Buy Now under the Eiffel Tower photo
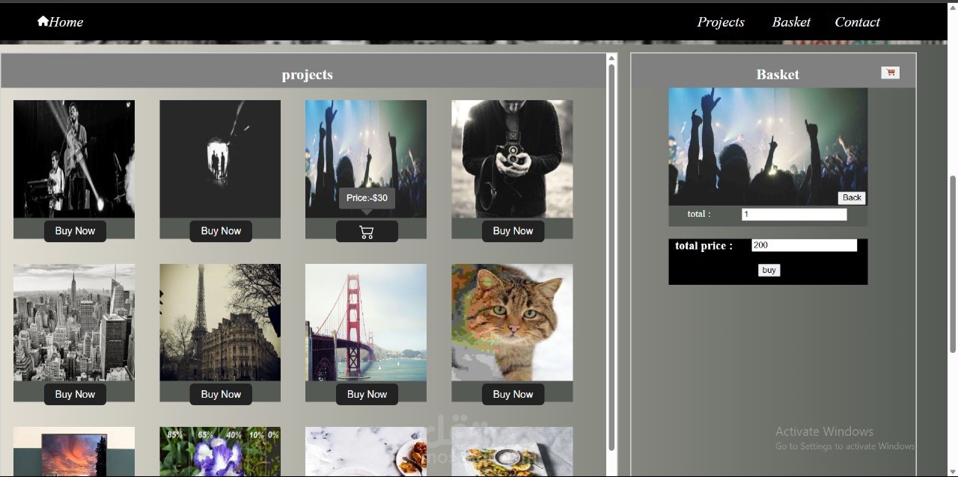This screenshot has width=958, height=477. [x=221, y=394]
